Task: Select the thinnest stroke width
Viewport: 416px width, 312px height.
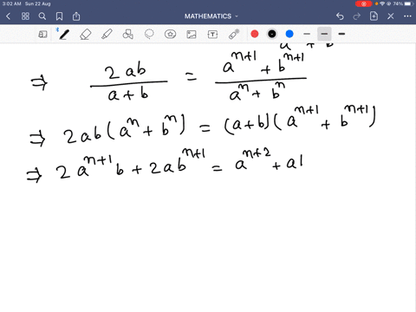Action: pyautogui.click(x=307, y=34)
